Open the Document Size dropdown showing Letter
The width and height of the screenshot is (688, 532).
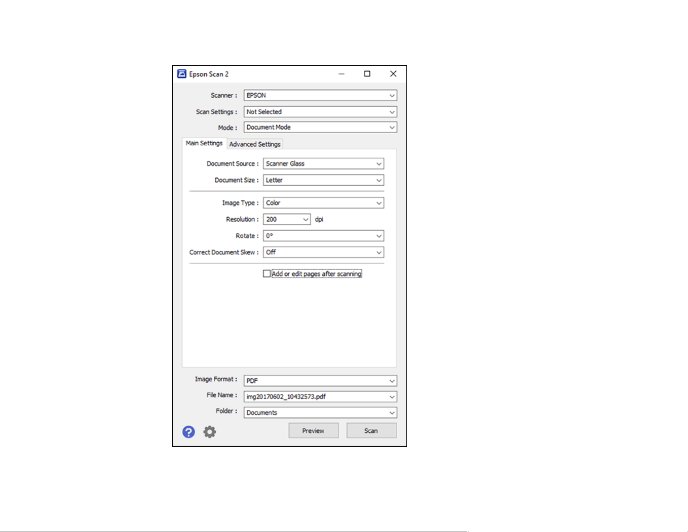[323, 180]
